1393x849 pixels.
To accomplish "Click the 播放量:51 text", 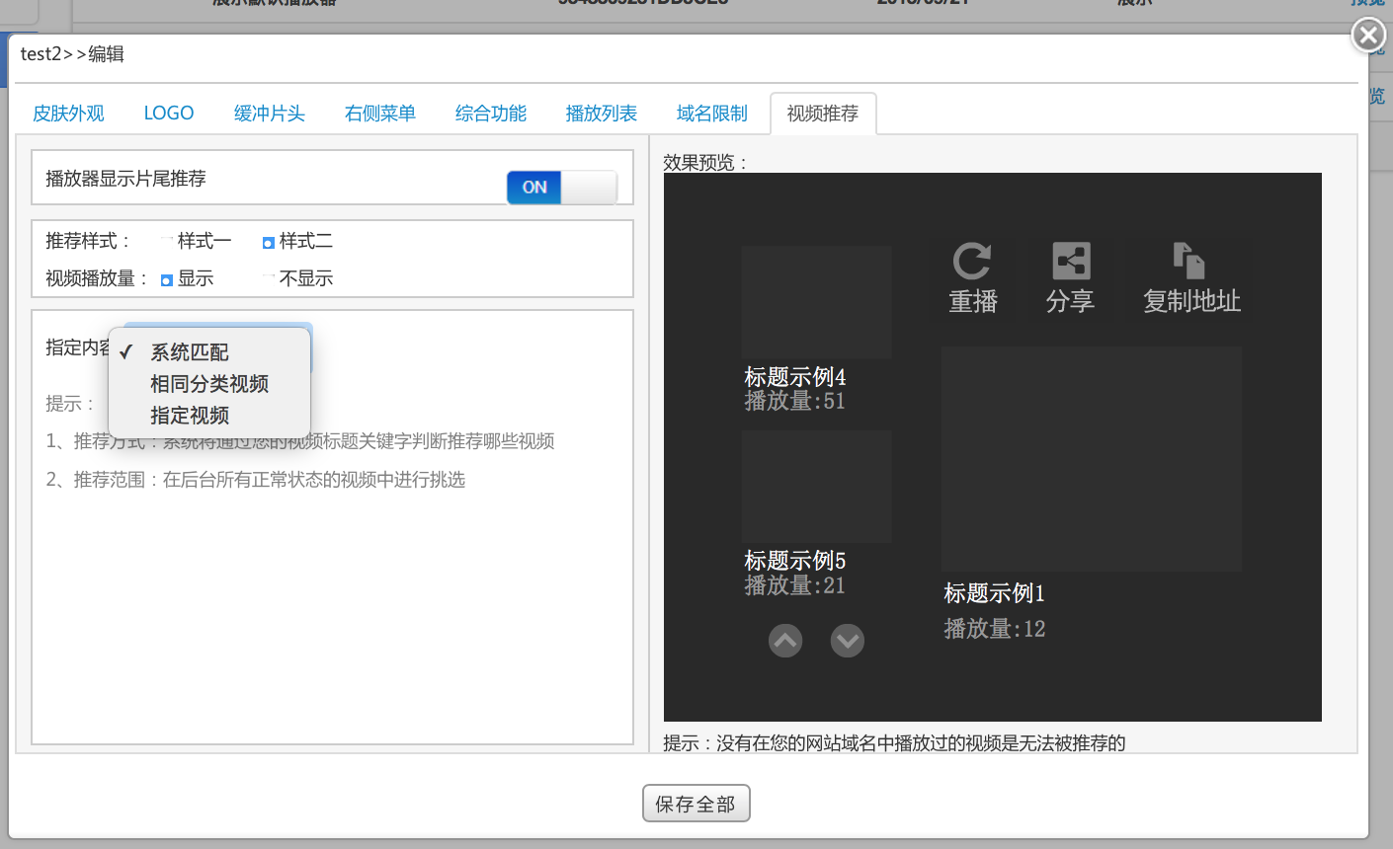I will click(795, 401).
